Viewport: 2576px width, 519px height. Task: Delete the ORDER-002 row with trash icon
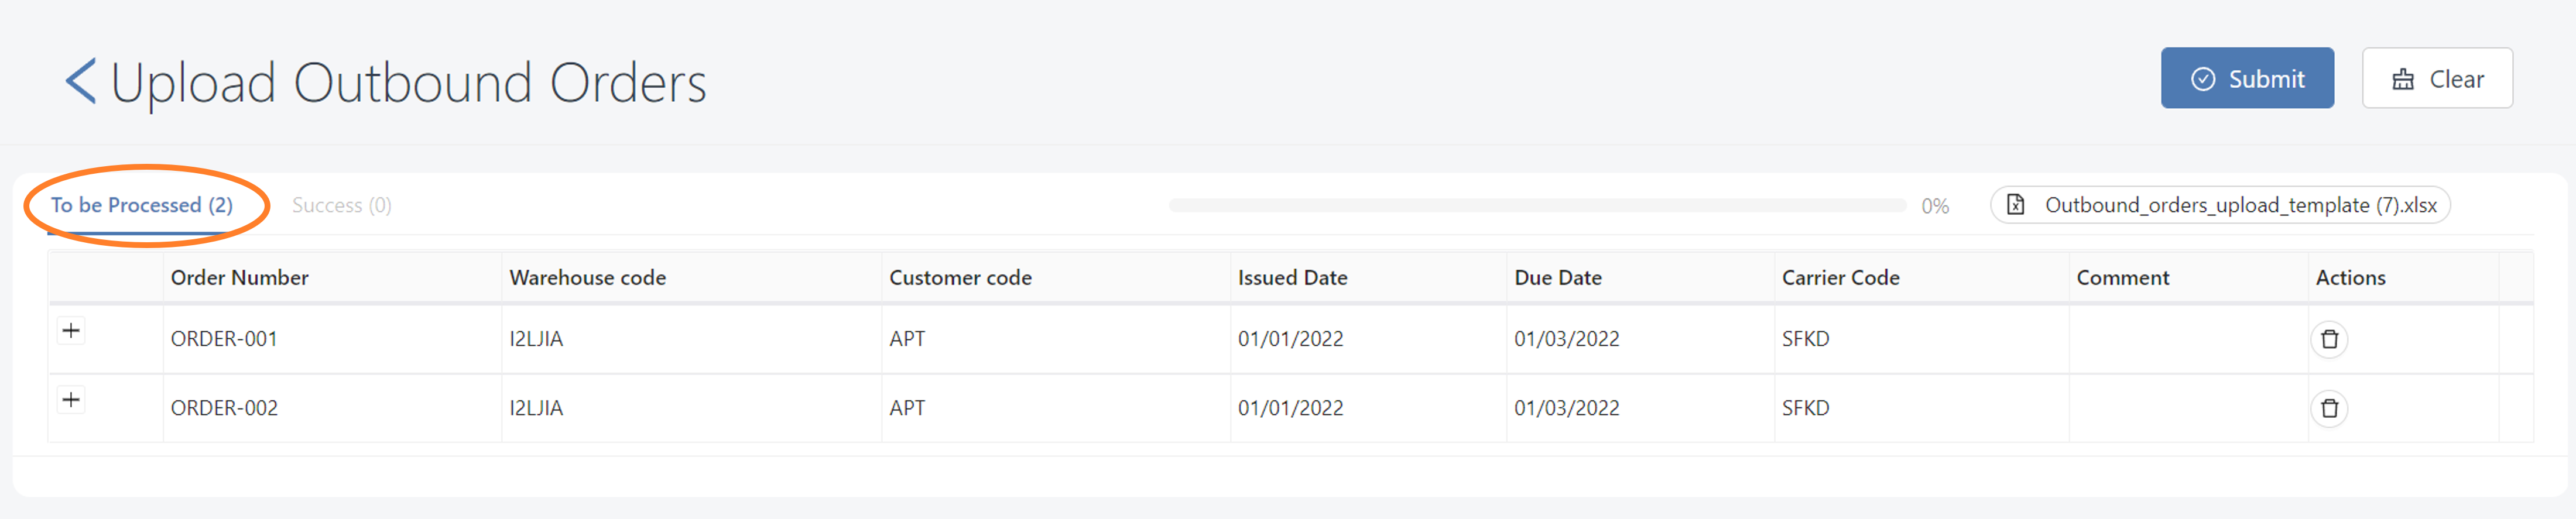coord(2329,408)
